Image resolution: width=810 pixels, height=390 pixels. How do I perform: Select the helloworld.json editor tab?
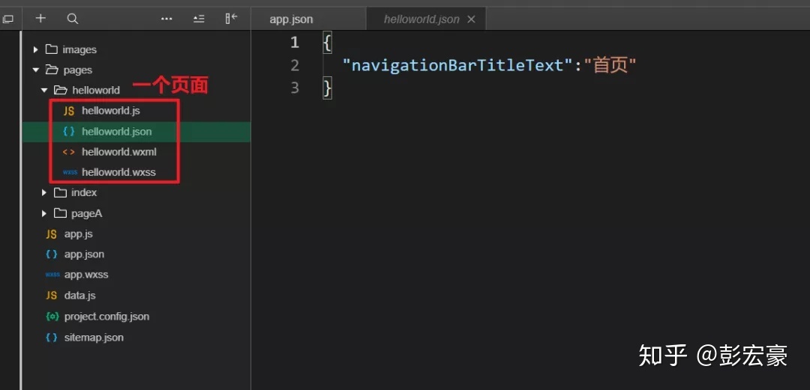pos(421,19)
